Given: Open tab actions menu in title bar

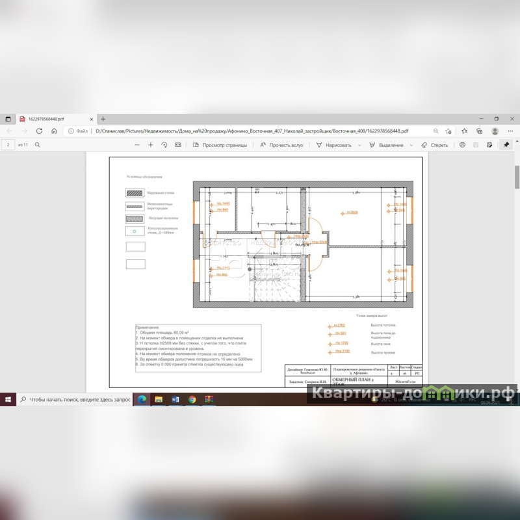Looking at the screenshot, I should coord(8,119).
